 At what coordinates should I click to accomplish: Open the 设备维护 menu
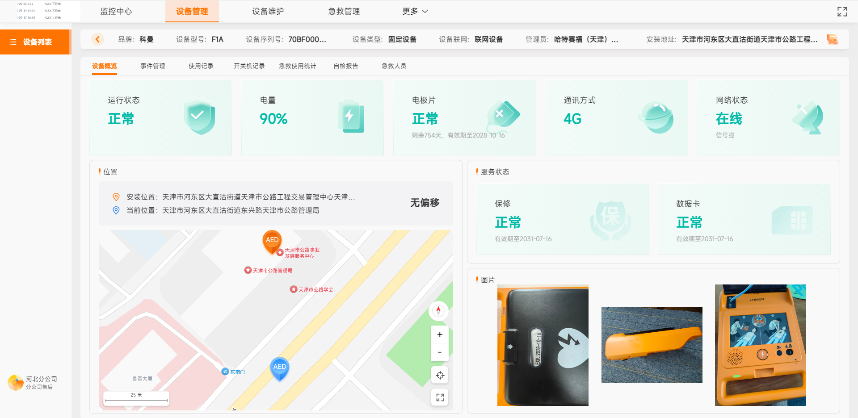(268, 12)
